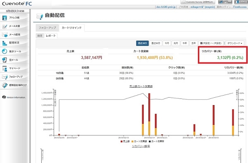Click the Cuenote FC logo
Image resolution: width=248 pixels, height=163 pixels.
(17, 4)
